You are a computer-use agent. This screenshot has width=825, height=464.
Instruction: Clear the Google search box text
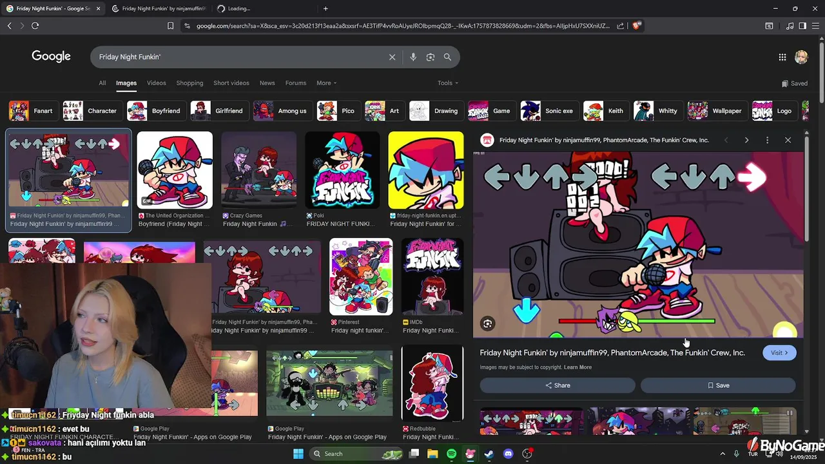point(392,57)
